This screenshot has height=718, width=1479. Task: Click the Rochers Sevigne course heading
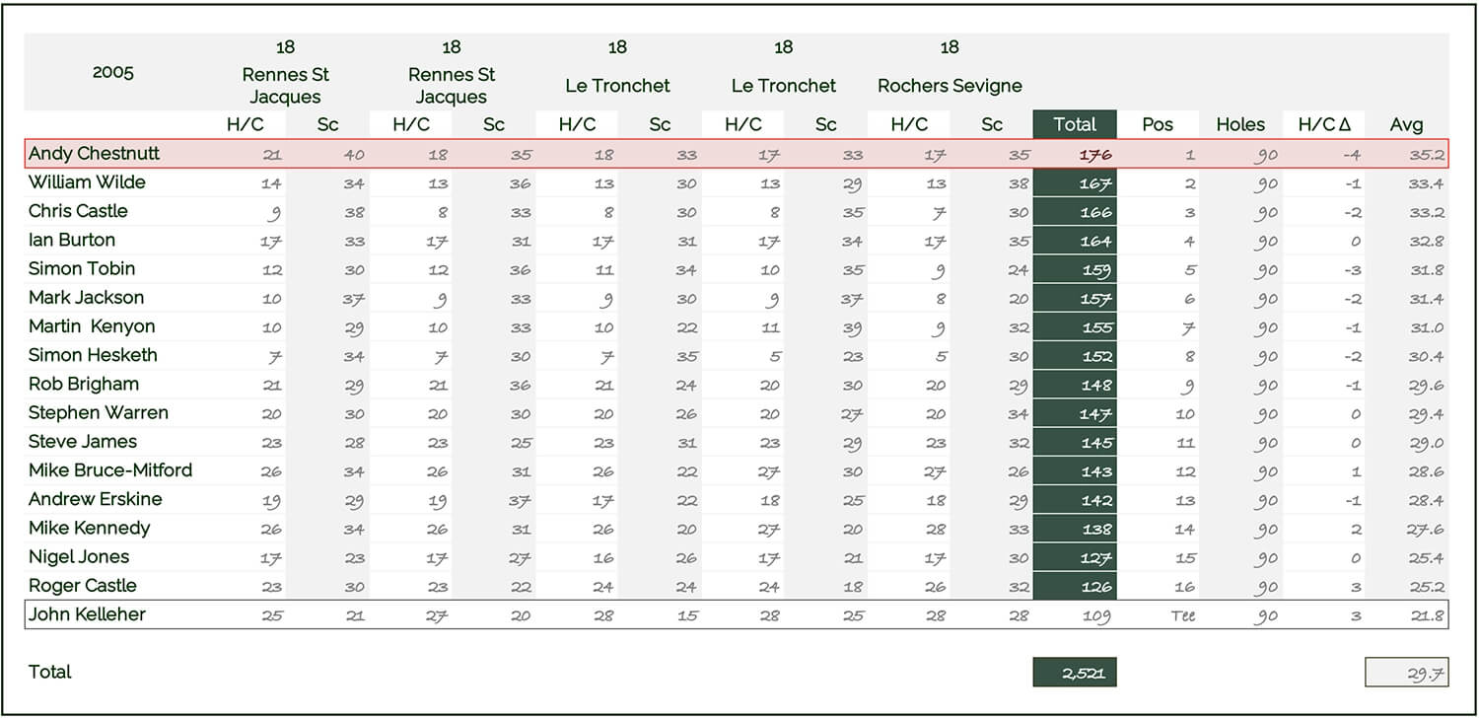click(951, 86)
